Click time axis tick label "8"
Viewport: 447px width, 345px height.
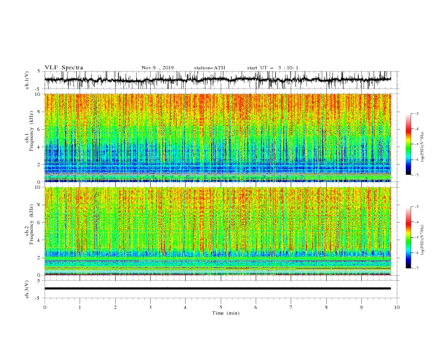tap(326, 307)
